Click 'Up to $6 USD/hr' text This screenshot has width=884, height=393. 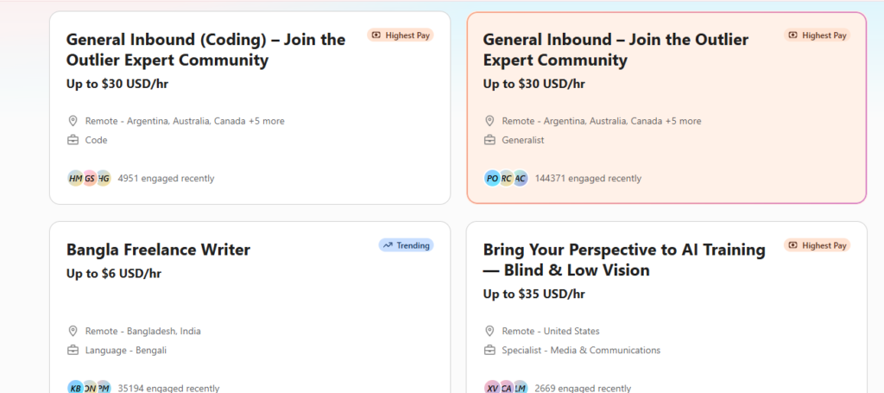[114, 274]
